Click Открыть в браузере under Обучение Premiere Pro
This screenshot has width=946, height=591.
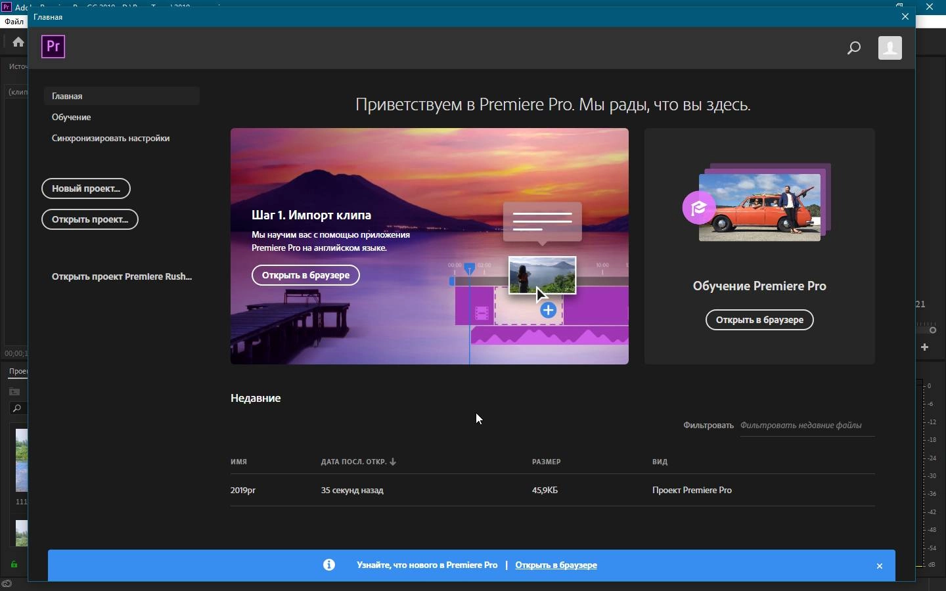point(760,320)
